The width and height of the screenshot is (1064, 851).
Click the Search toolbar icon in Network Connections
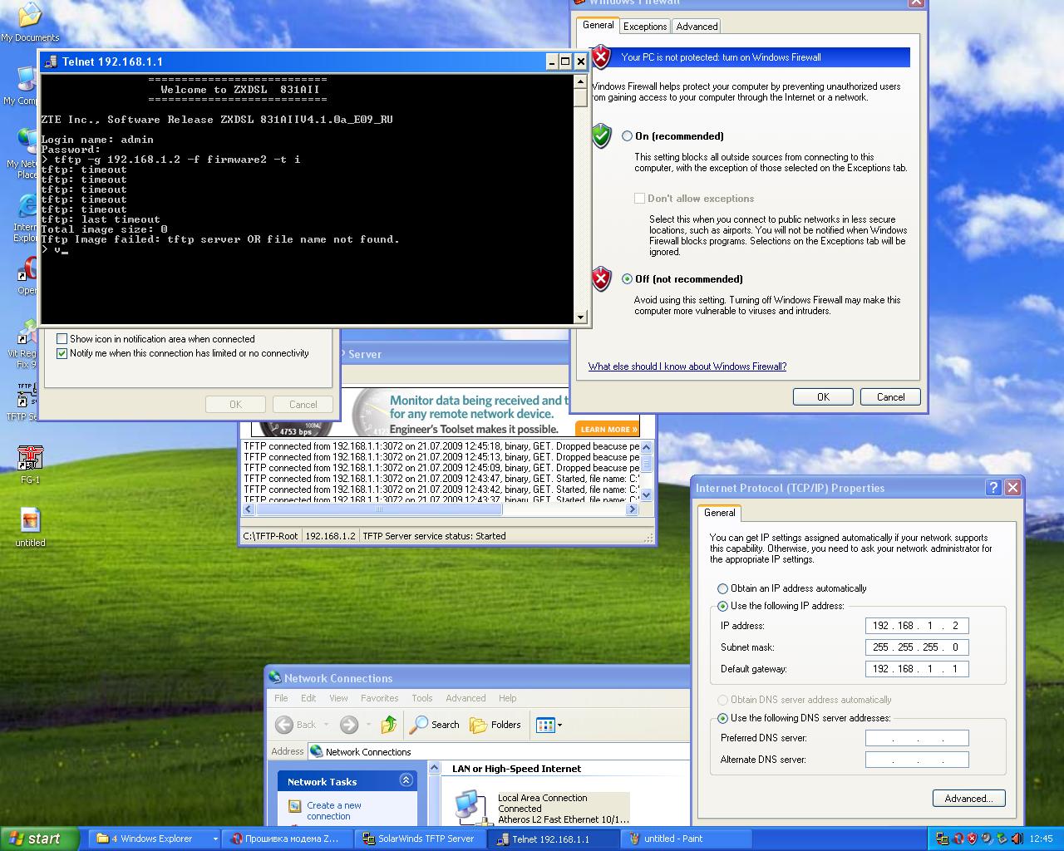click(x=420, y=725)
